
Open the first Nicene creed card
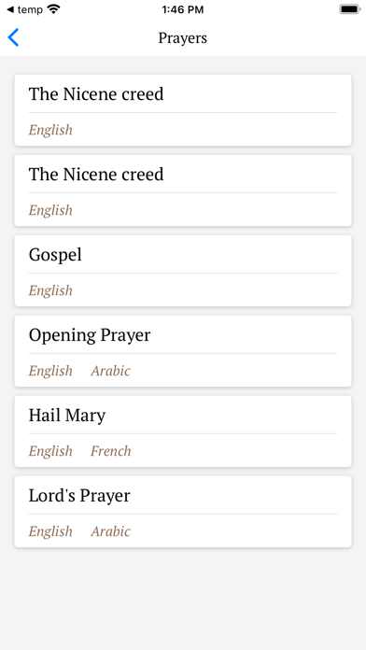click(183, 110)
